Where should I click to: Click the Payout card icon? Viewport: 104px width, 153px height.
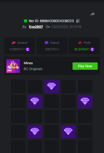[x=46, y=43]
